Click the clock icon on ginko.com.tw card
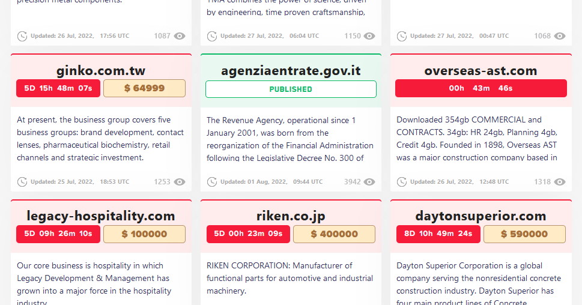This screenshot has height=305, width=582. pos(22,182)
